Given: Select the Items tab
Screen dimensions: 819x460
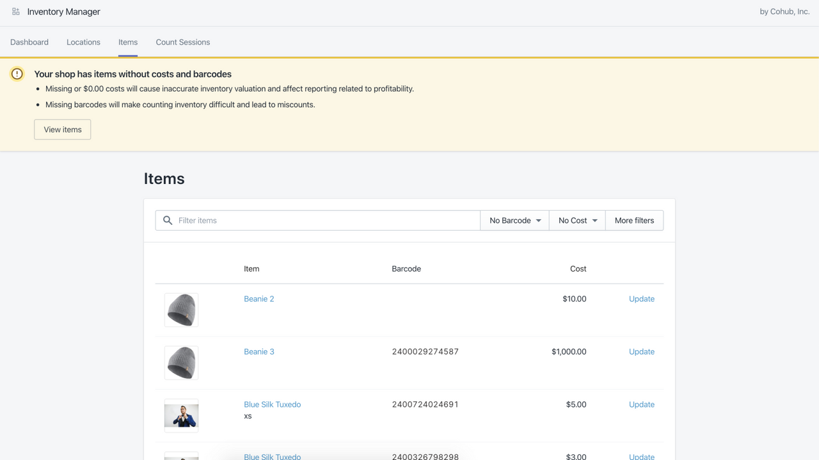Looking at the screenshot, I should (128, 42).
